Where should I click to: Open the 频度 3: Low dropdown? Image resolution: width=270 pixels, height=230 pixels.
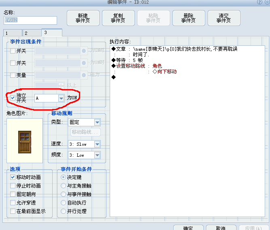tap(84, 155)
